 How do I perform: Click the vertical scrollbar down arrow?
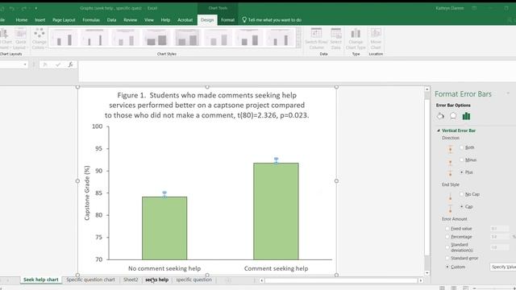427,272
